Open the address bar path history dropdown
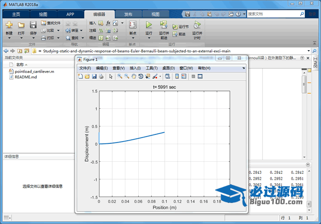Screen dimensions: 321x224 pos(308,51)
